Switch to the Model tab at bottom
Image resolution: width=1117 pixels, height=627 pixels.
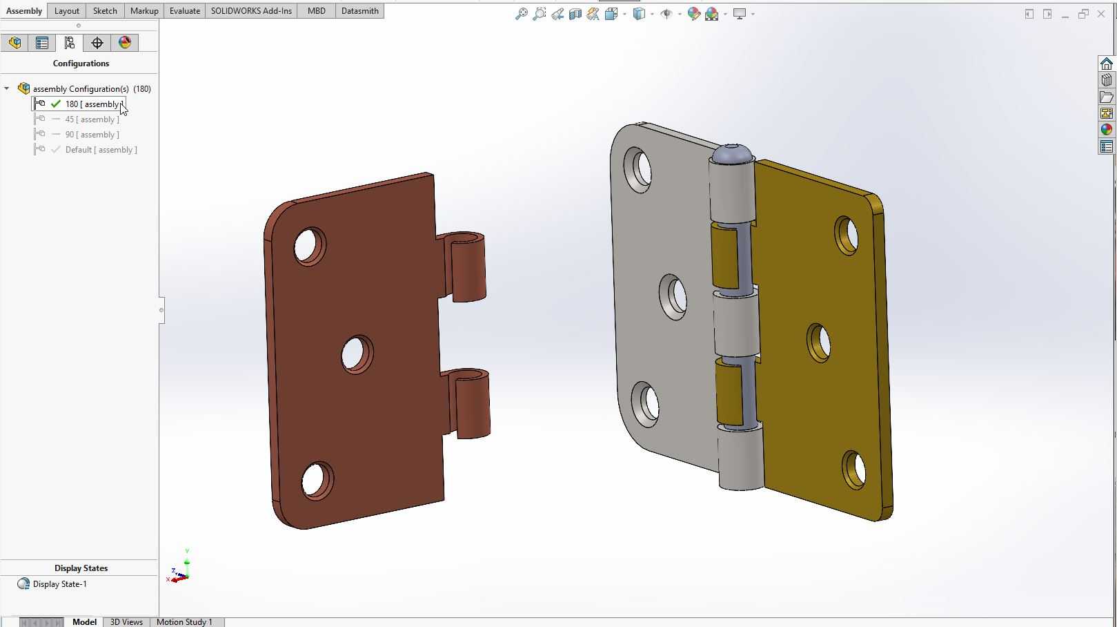84,622
